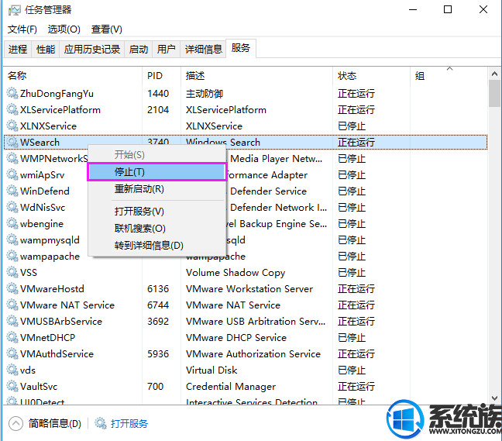The width and height of the screenshot is (502, 441).
Task: Select the Credential Manager description cell
Action: click(231, 387)
